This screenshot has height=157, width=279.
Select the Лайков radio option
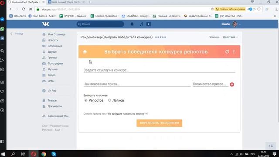point(109,100)
